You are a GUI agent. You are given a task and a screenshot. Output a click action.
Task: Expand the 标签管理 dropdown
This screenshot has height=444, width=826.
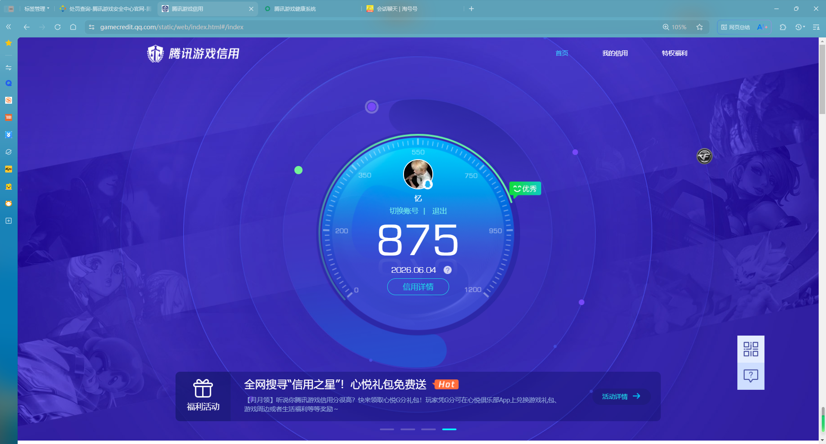click(37, 9)
